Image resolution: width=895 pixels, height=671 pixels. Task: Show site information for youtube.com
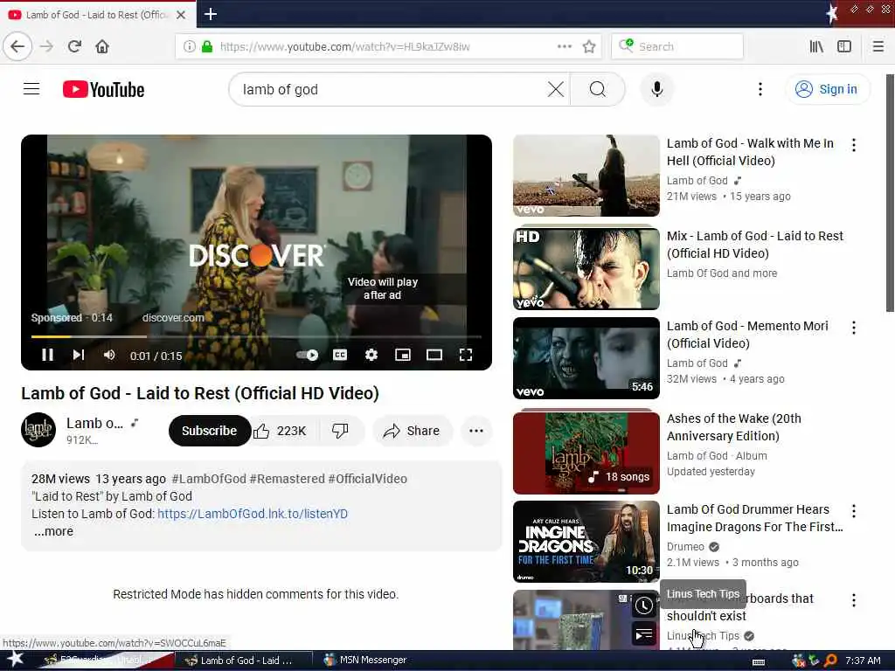[189, 46]
